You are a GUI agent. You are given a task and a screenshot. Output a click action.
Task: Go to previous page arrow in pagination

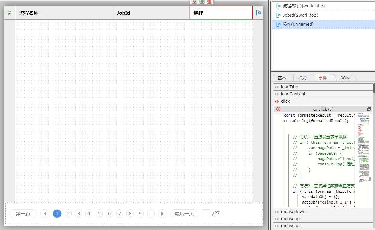click(45, 213)
